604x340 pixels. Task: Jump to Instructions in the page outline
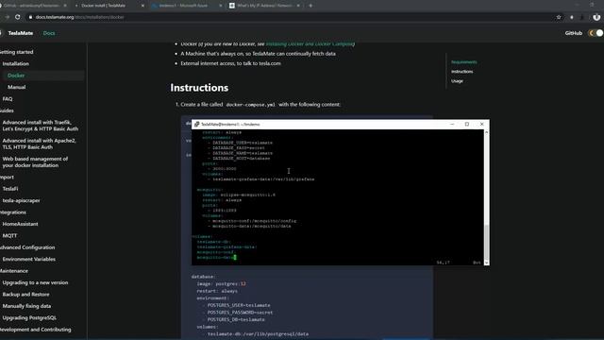(461, 72)
